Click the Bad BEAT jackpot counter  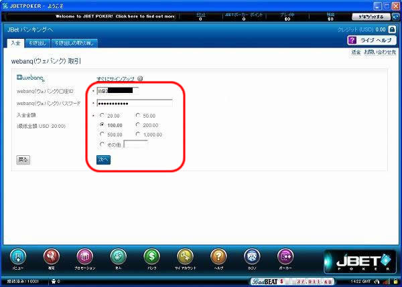pos(293,282)
